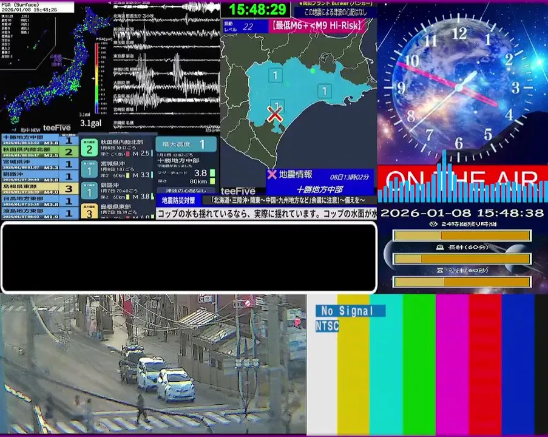Select the 宮城県沖 M3.3 list row

[39, 164]
